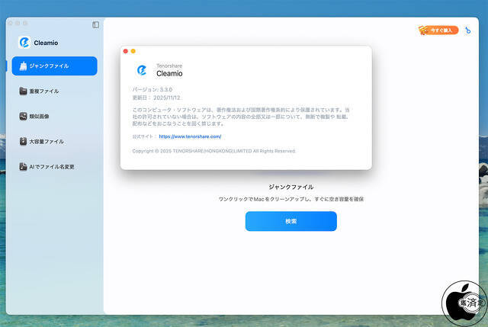The image size is (488, 327).
Task: Click the 類似画像 sidebar icon
Action: (x=24, y=117)
